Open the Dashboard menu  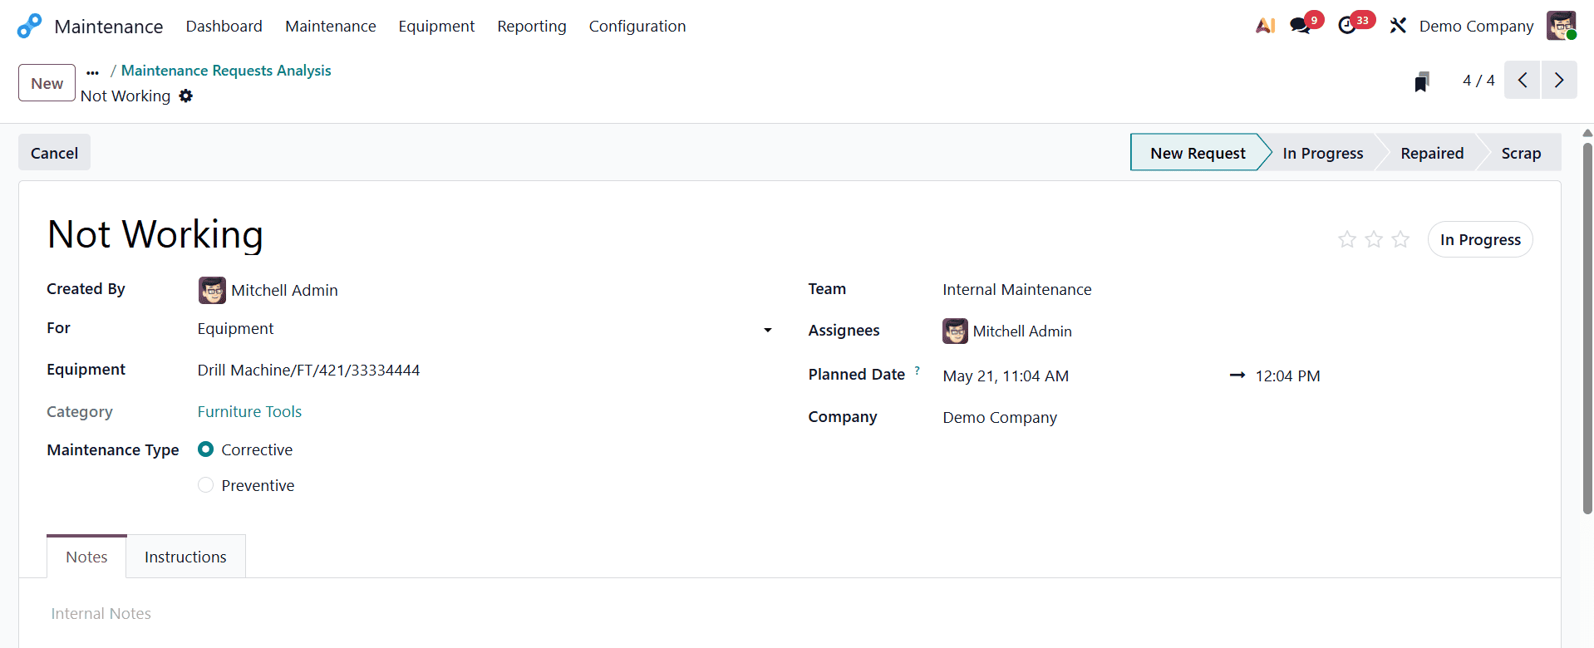[x=224, y=26]
